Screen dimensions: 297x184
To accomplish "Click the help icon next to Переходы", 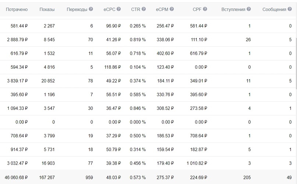I will [91, 9].
